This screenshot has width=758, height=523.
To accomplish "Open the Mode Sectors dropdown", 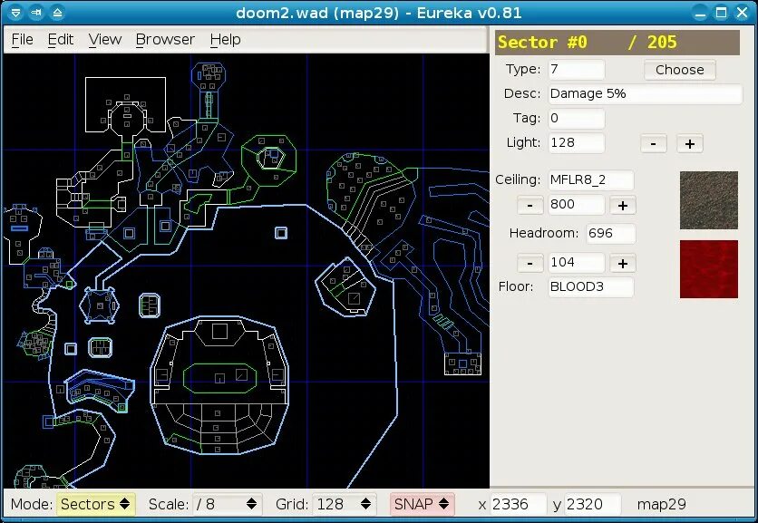I will tap(96, 504).
